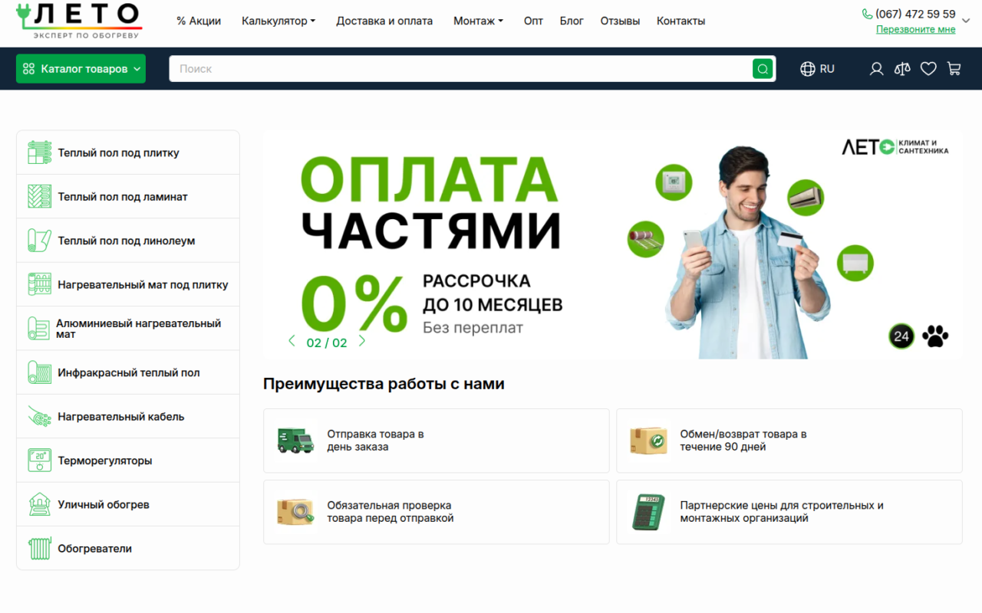This screenshot has height=613, width=982.
Task: Open the user account icon
Action: coord(876,69)
